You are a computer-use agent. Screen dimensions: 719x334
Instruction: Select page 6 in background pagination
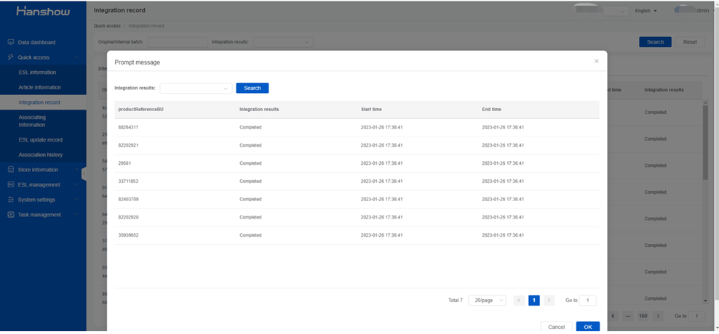click(x=613, y=316)
